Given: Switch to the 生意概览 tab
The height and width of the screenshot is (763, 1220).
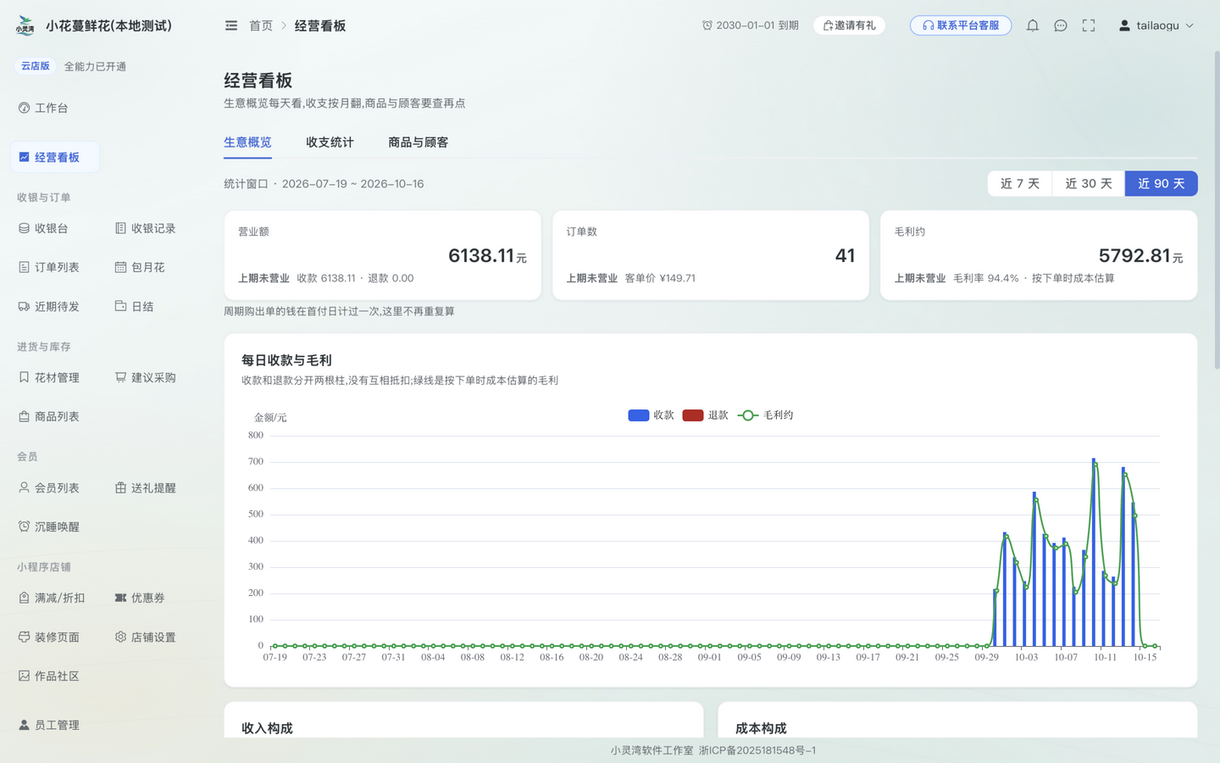Looking at the screenshot, I should click(x=247, y=142).
